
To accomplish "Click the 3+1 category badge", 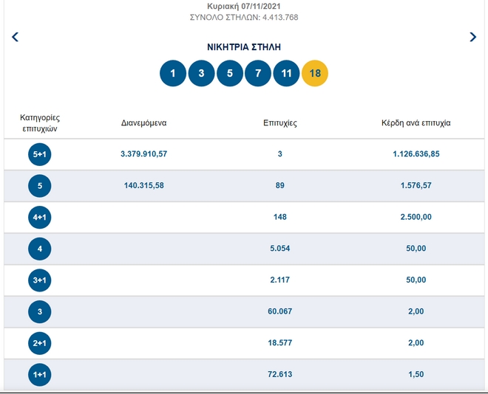I will point(40,280).
